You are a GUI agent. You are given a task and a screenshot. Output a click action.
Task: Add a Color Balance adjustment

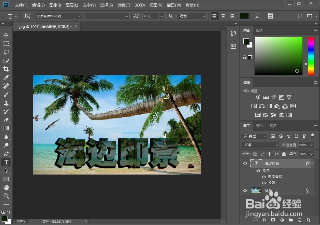(262, 106)
